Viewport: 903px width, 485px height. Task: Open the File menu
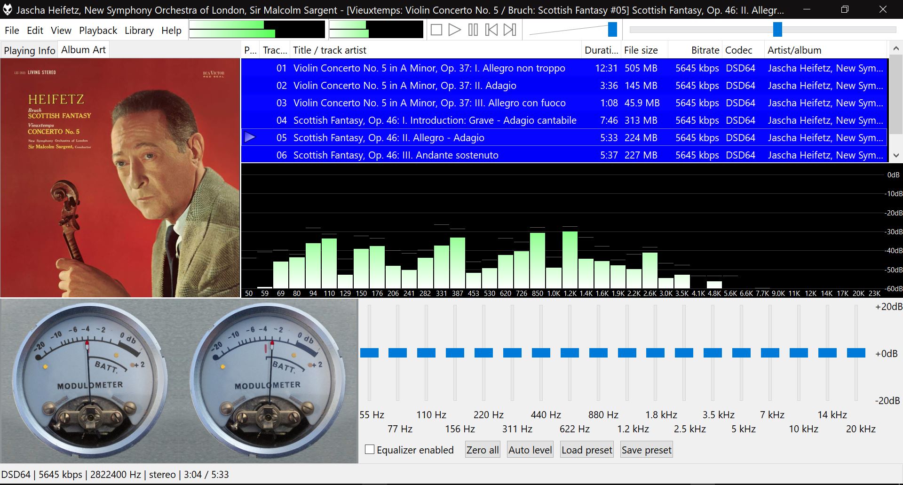coord(12,31)
